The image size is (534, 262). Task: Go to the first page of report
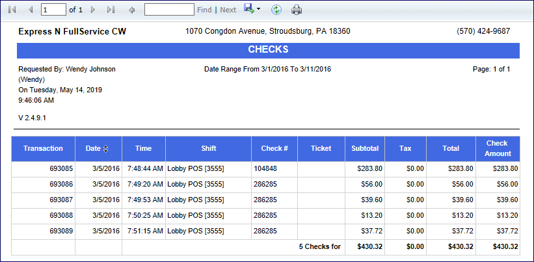(12, 10)
